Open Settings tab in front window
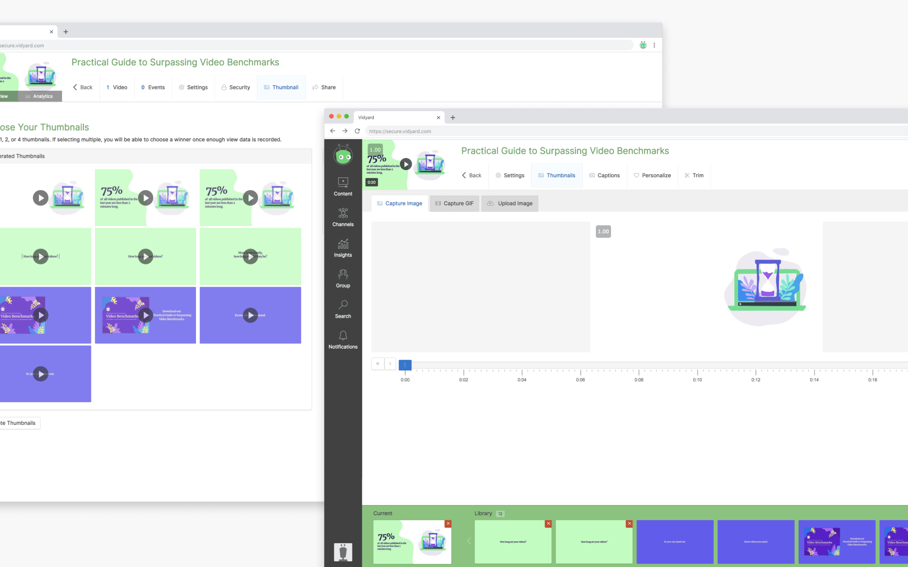Image resolution: width=908 pixels, height=567 pixels. (x=510, y=175)
